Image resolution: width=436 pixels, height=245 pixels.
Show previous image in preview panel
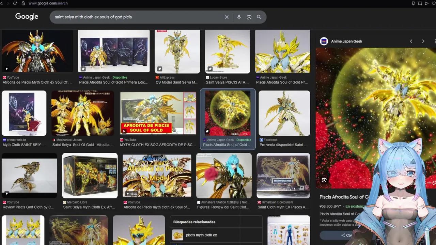[x=411, y=41]
